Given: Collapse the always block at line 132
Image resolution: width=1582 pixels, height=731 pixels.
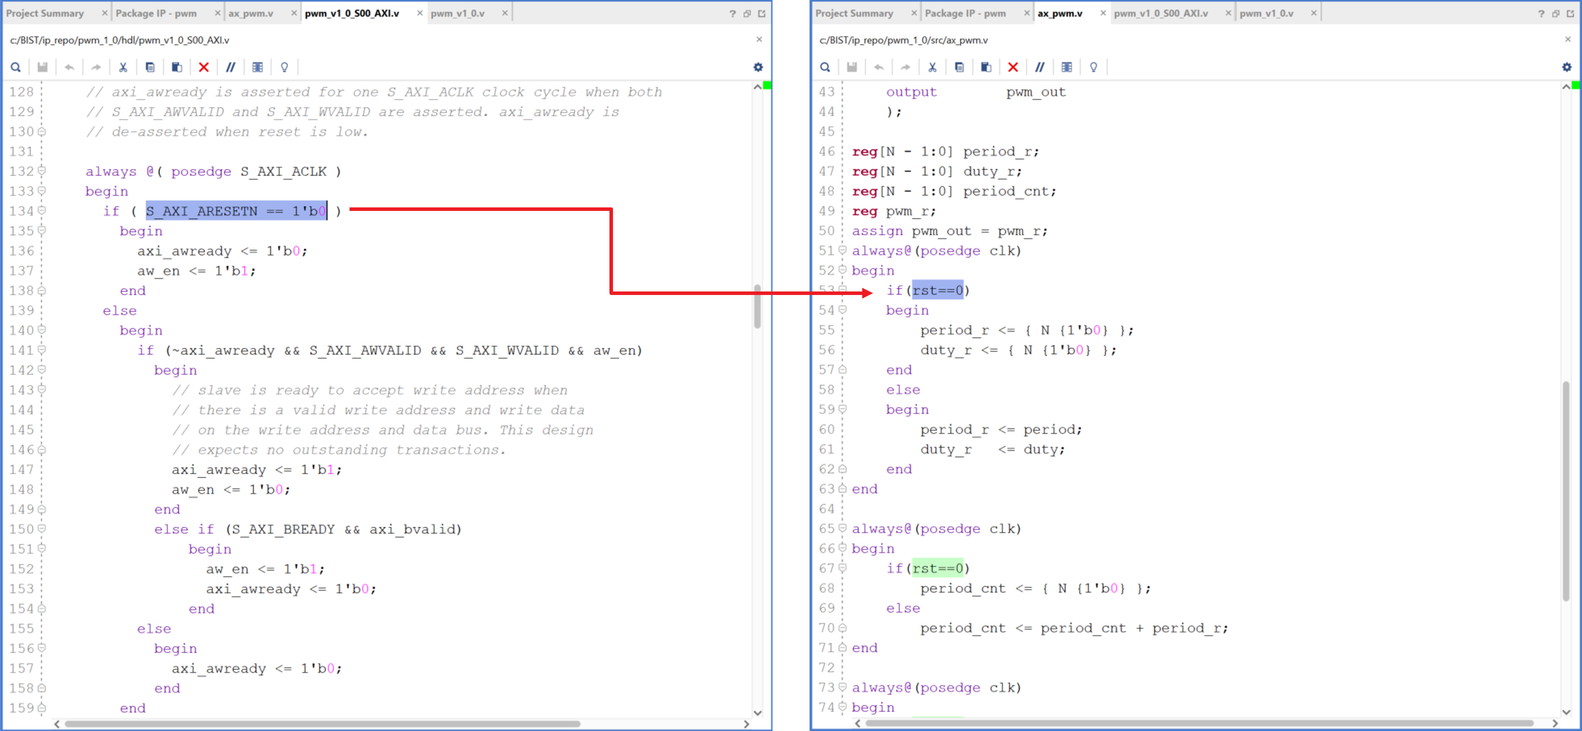Looking at the screenshot, I should click(42, 170).
